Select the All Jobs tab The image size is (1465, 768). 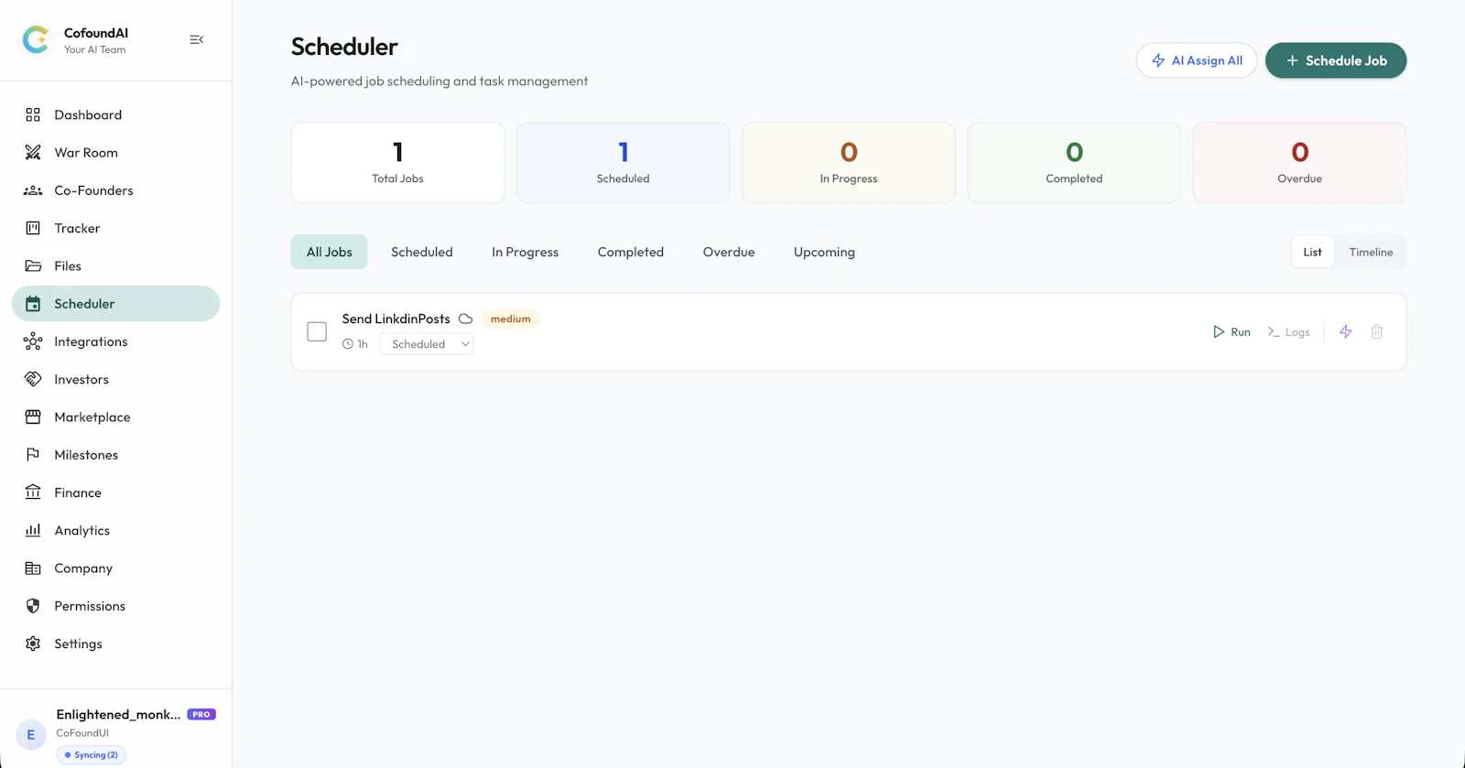pyautogui.click(x=330, y=252)
